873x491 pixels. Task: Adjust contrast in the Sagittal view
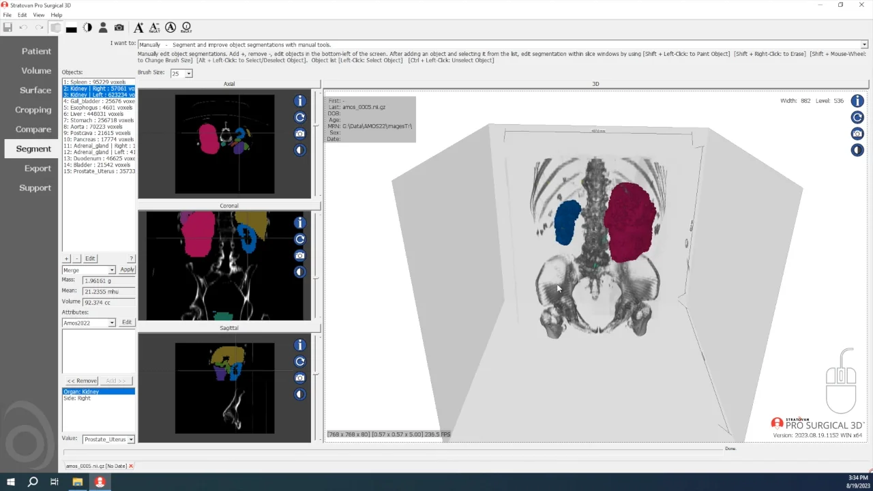click(300, 394)
